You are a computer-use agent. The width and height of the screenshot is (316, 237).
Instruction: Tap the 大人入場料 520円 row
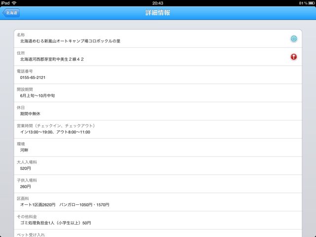pyautogui.click(x=158, y=166)
